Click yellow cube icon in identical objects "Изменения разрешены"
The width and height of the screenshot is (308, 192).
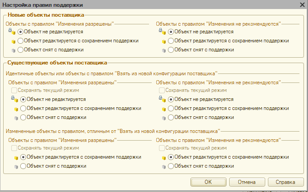click(x=16, y=109)
